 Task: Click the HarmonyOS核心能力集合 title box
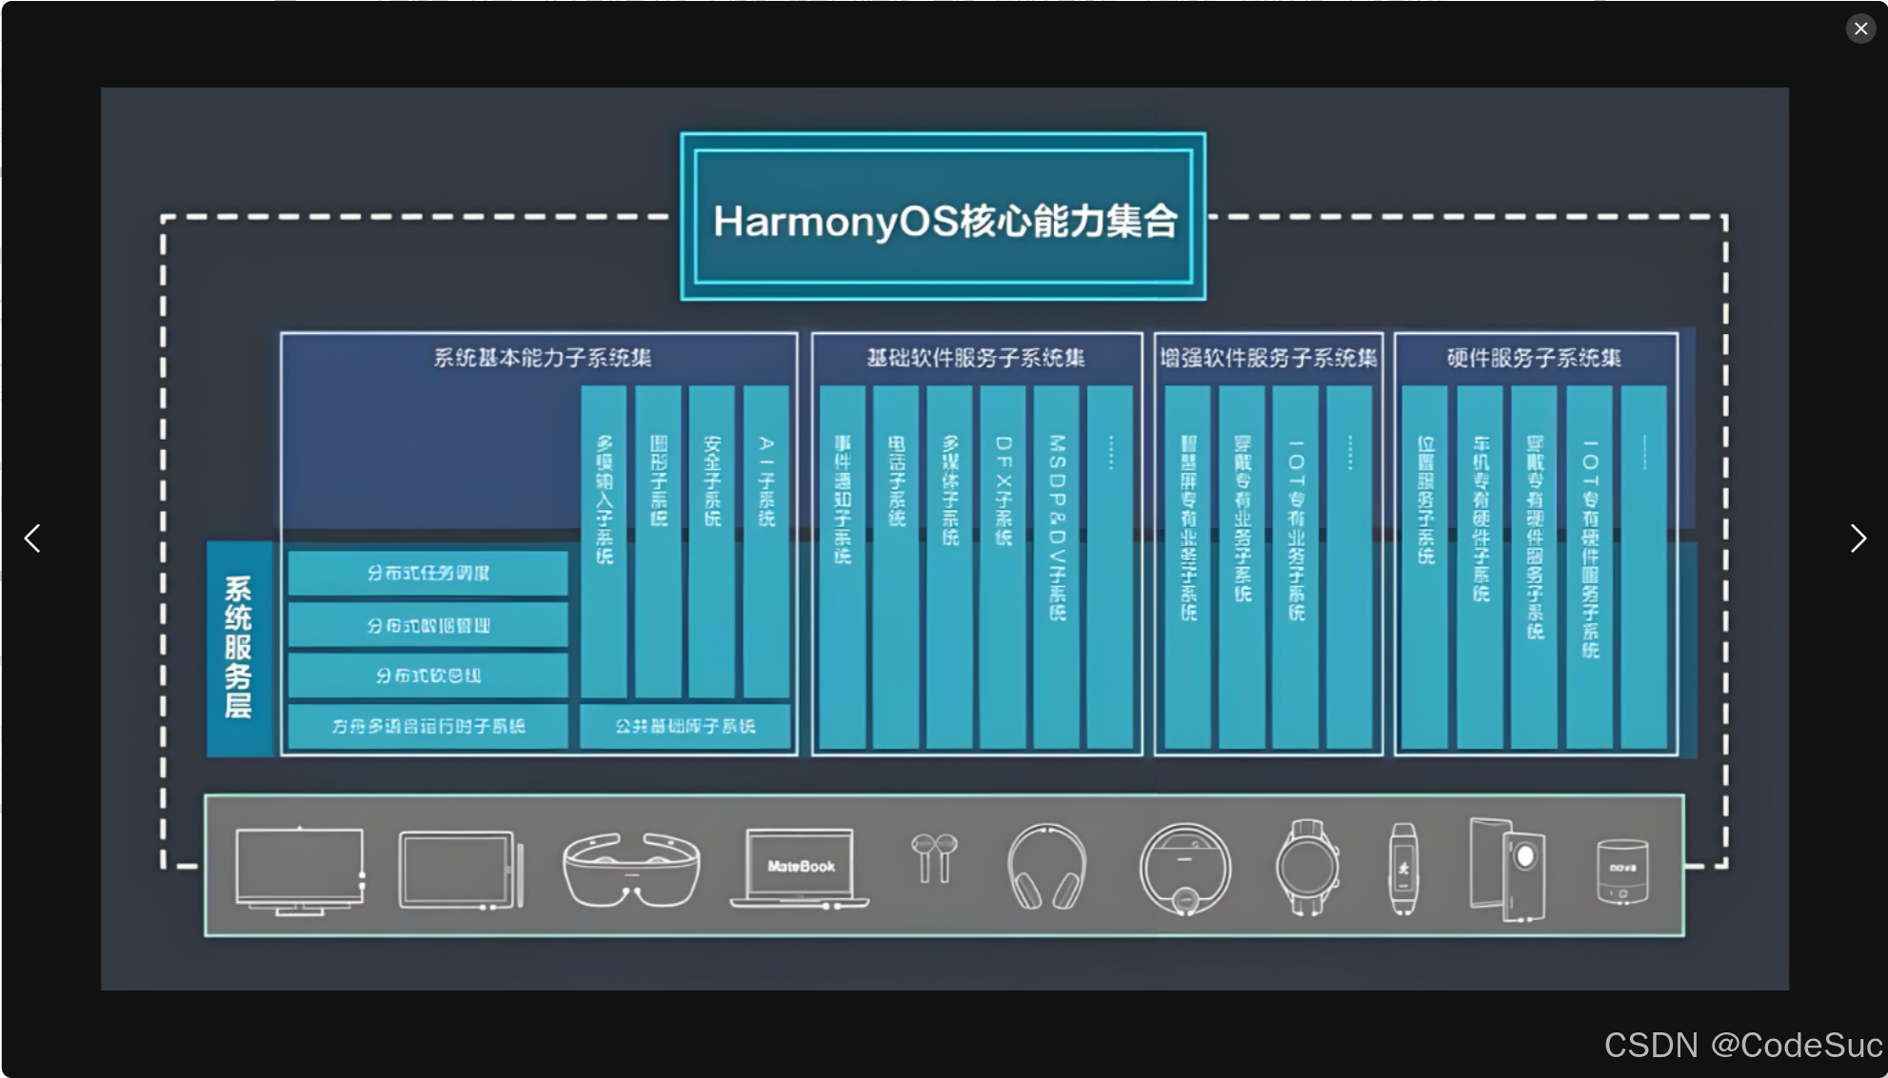[x=943, y=220]
